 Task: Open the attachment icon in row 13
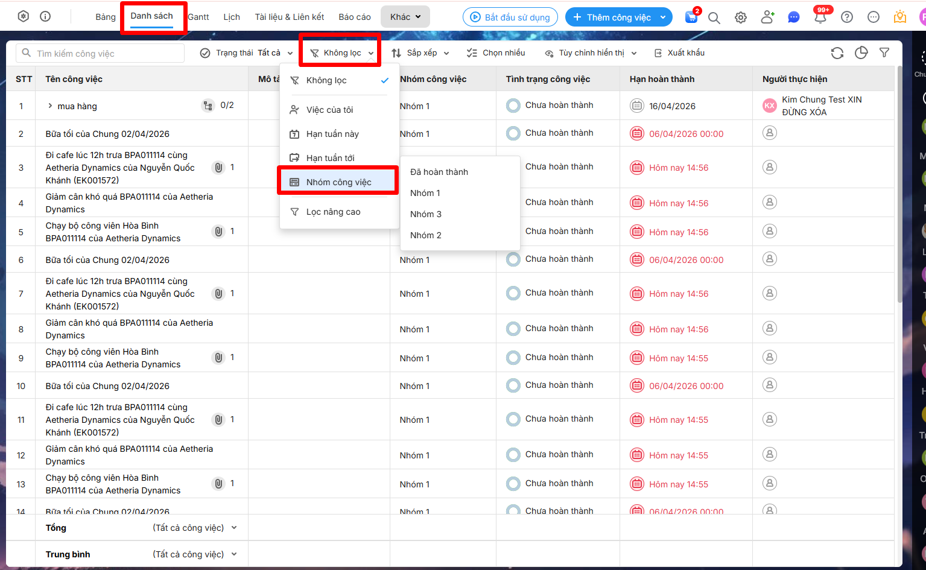[x=219, y=484]
